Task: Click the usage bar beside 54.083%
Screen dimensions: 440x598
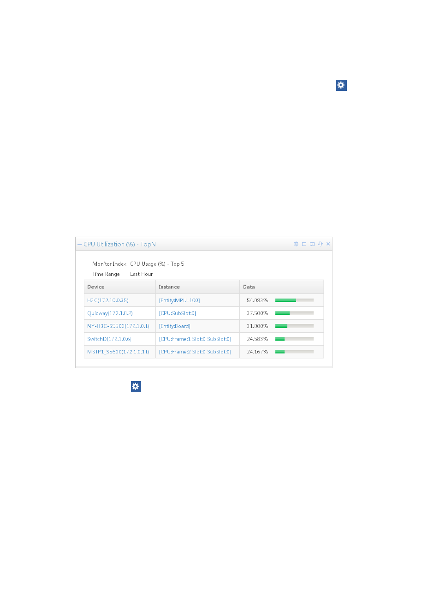Action: point(294,300)
